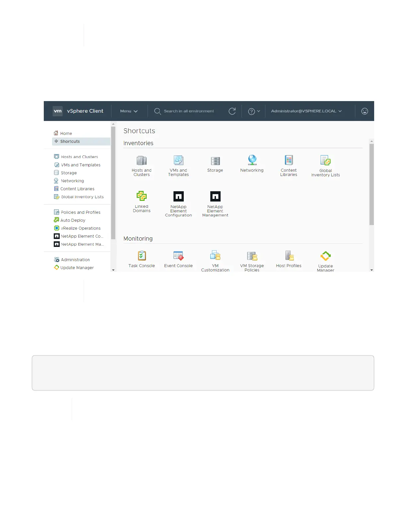Select Shortcuts in the sidebar
Viewport: 406px width, 525px height.
coord(81,141)
